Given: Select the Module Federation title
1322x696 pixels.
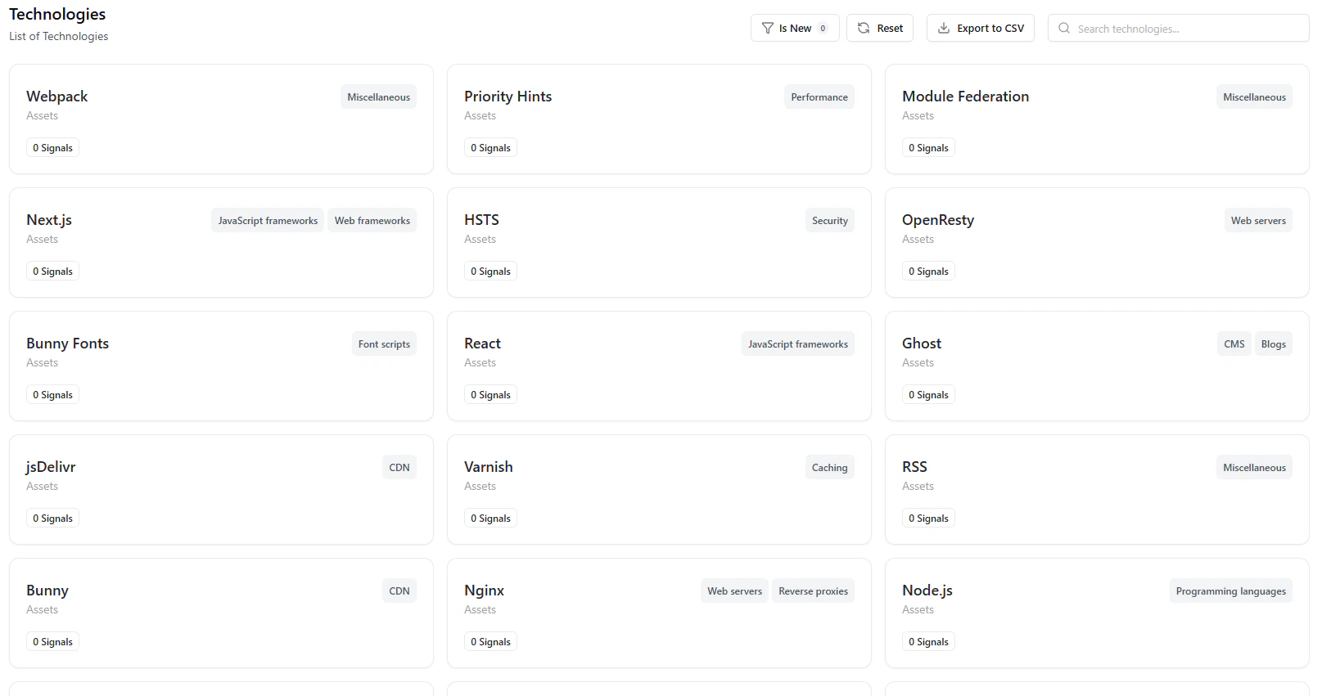Looking at the screenshot, I should [x=965, y=97].
